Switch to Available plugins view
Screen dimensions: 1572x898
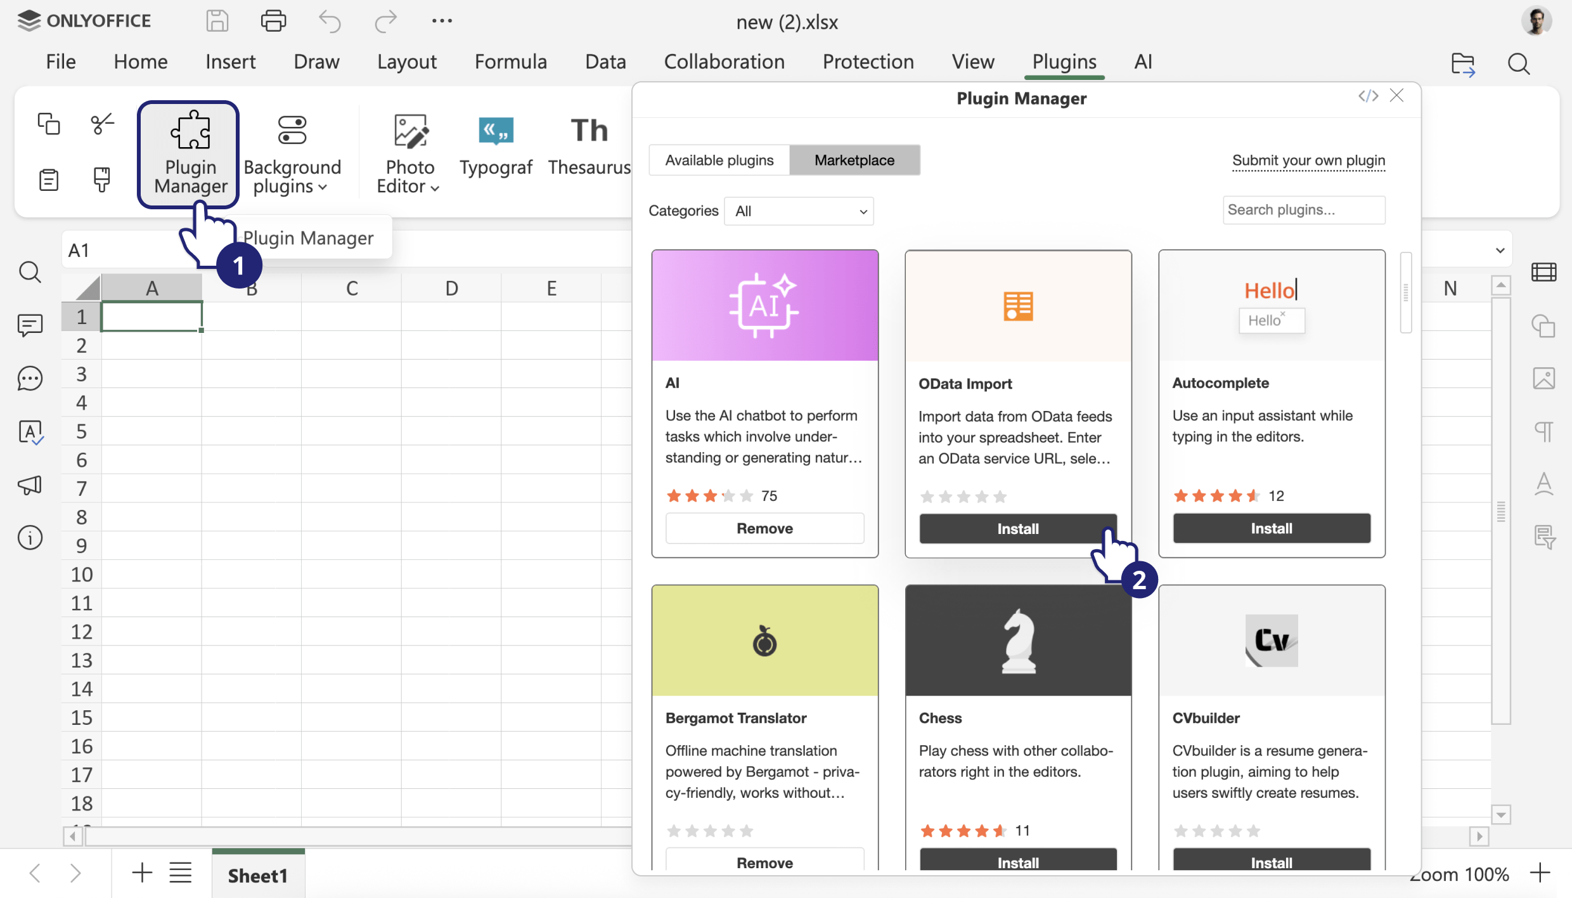pos(719,160)
